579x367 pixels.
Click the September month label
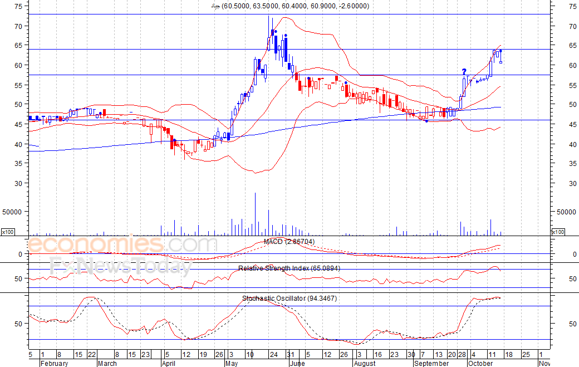pyautogui.click(x=431, y=363)
